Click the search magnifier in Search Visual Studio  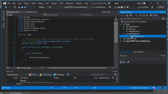coord(109,3)
